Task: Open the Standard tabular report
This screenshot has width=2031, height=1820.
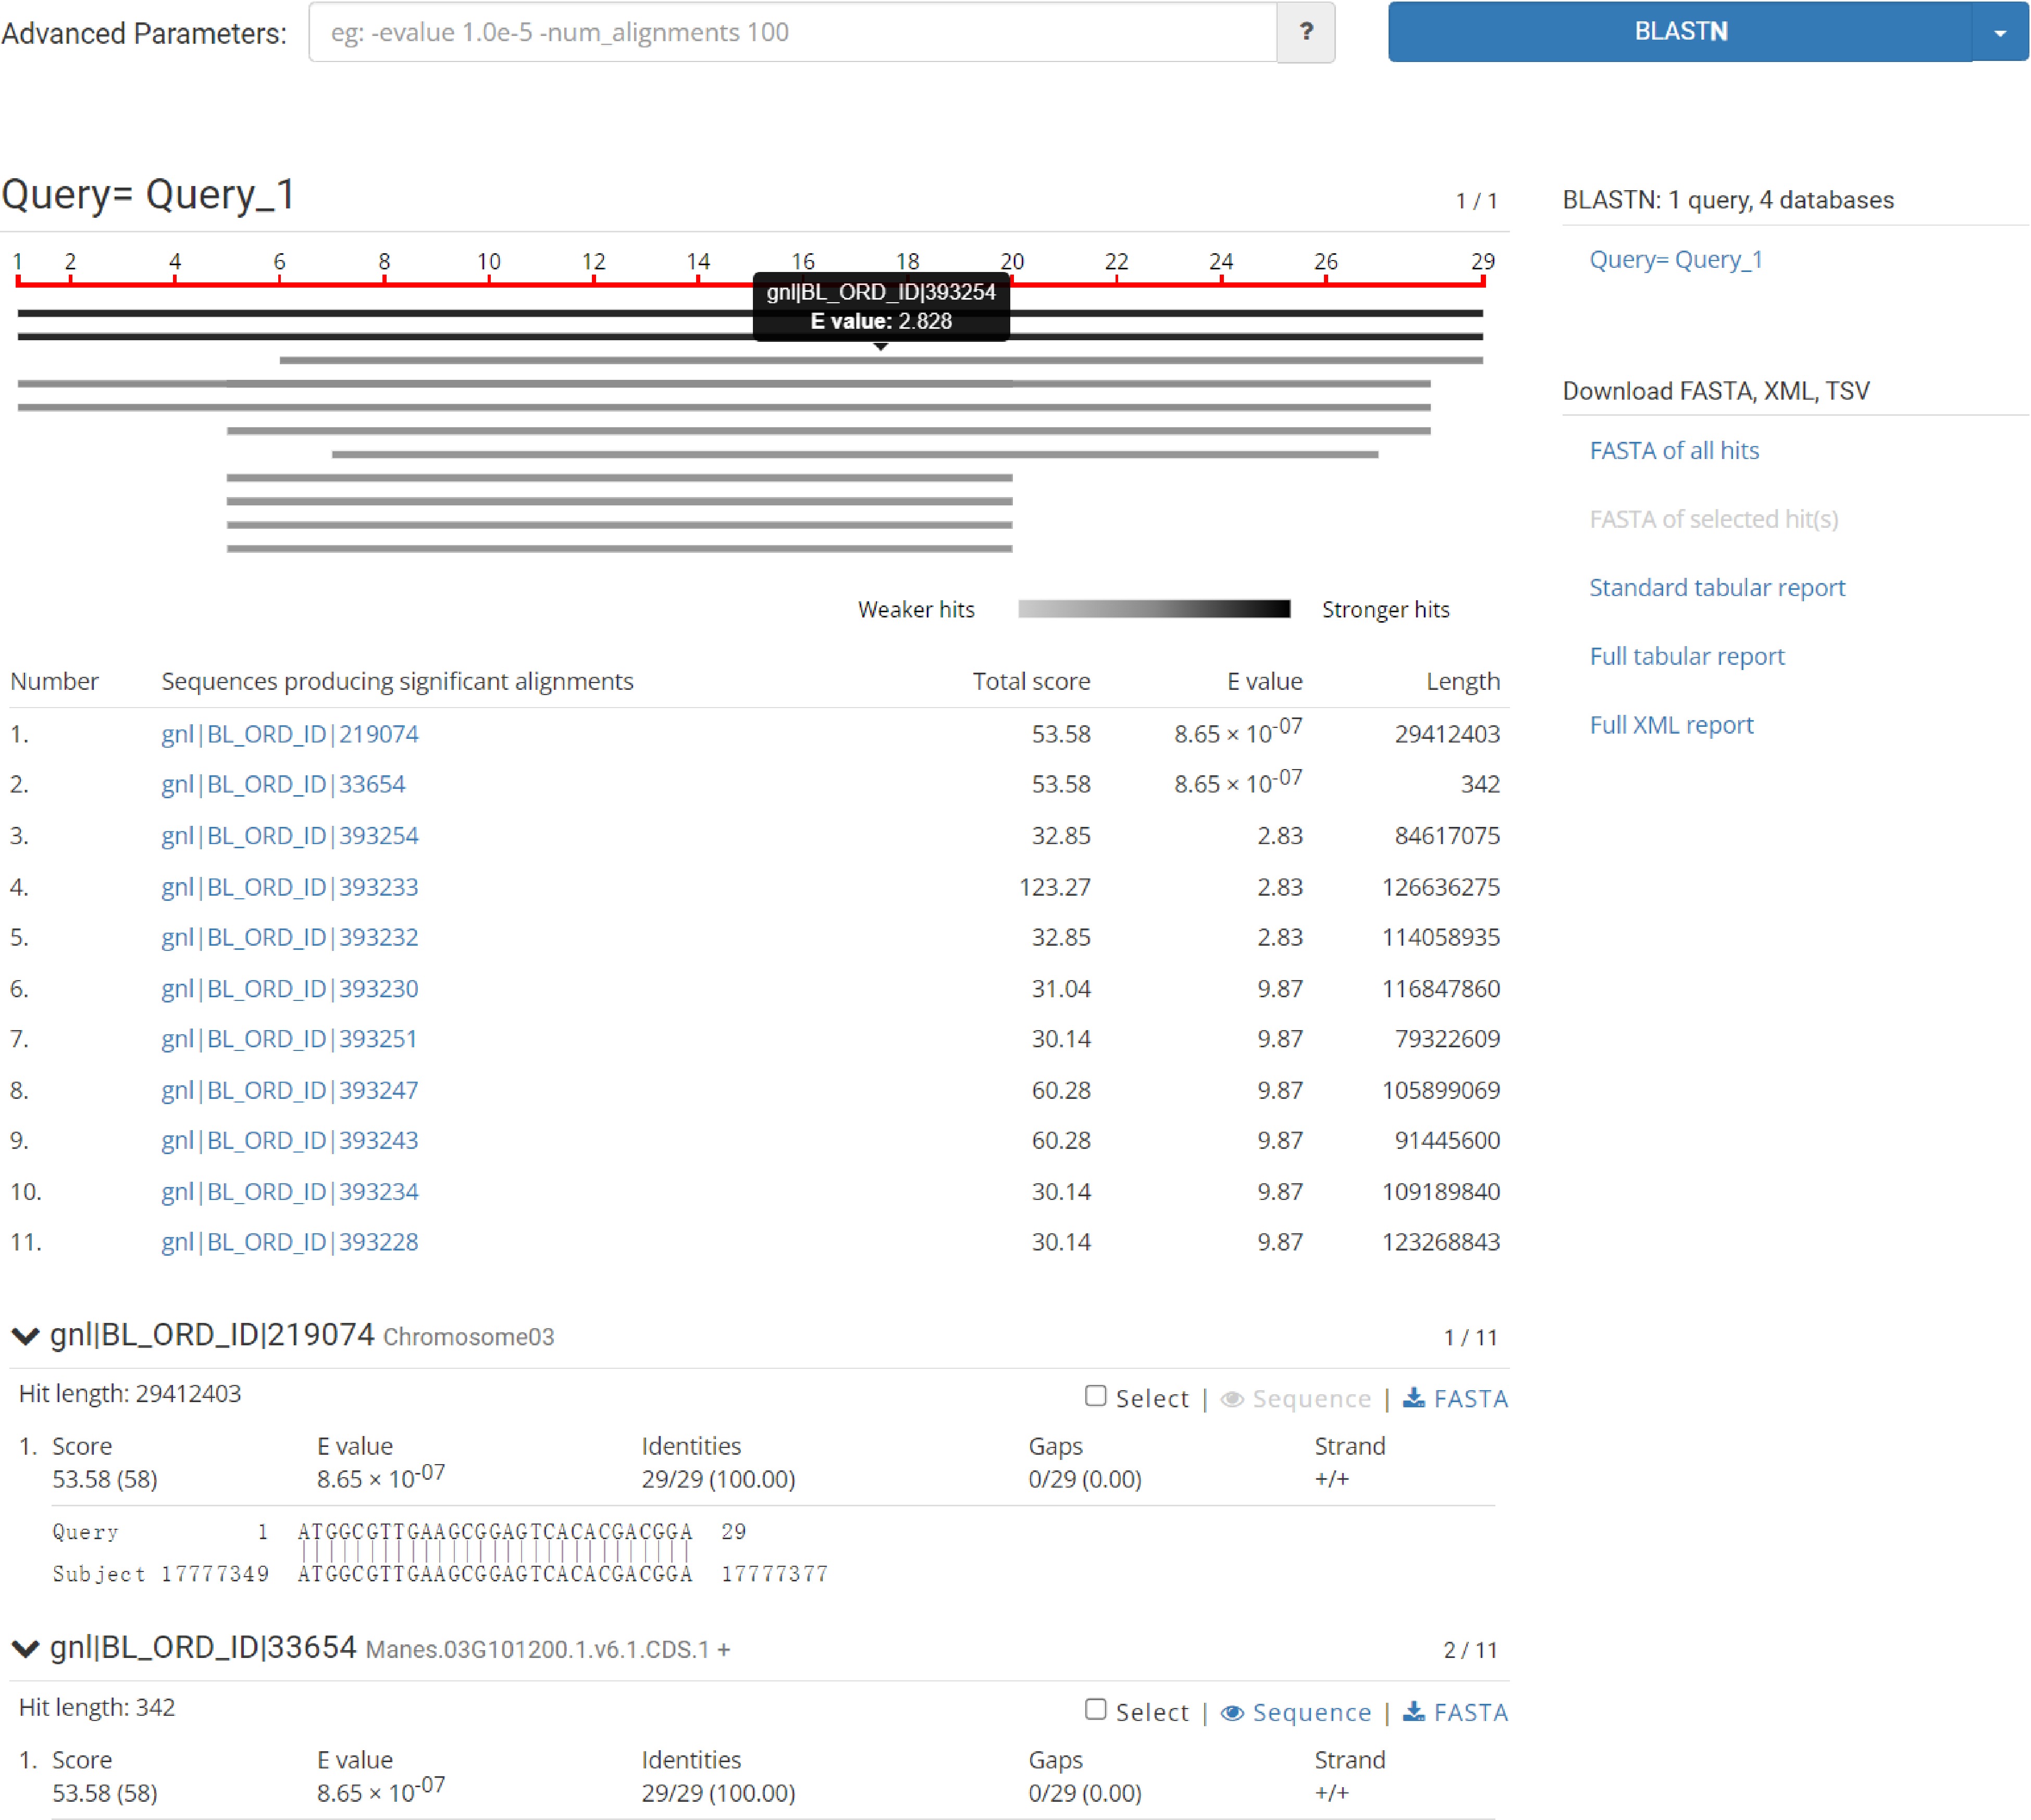Action: coord(1717,587)
